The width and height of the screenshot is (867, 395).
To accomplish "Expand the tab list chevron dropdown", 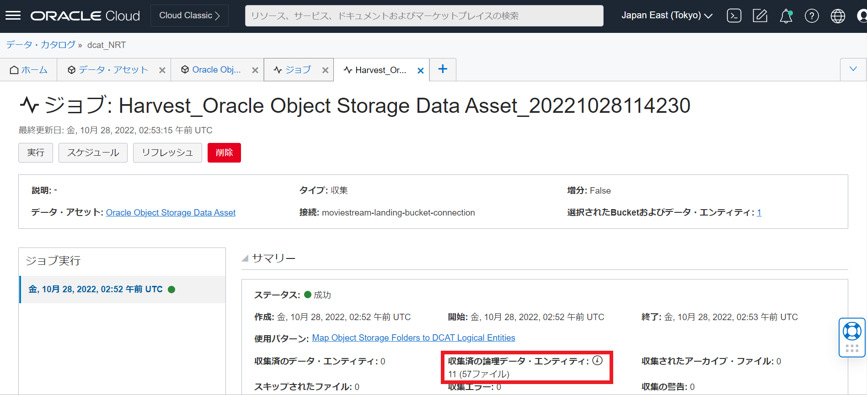I will click(853, 69).
